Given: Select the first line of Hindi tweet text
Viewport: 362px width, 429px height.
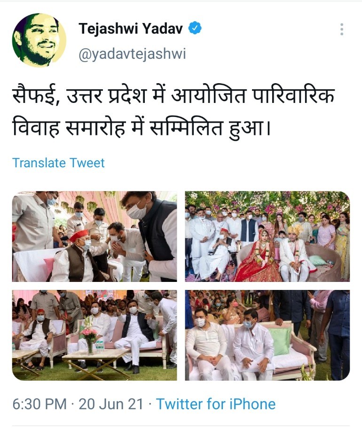Looking at the screenshot, I should [x=173, y=96].
